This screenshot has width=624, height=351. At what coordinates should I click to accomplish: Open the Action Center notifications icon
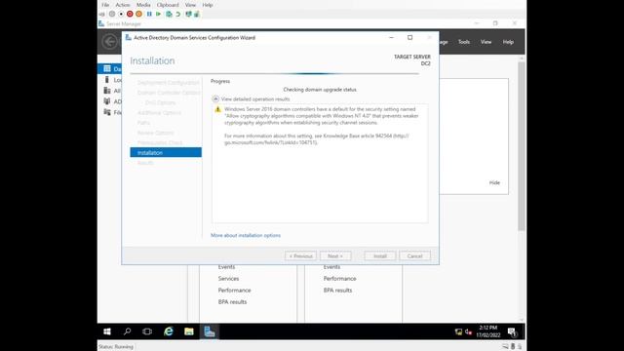(x=512, y=331)
